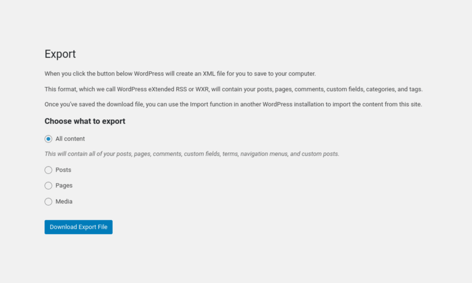Click the Export page heading
472x283 pixels.
click(60, 54)
